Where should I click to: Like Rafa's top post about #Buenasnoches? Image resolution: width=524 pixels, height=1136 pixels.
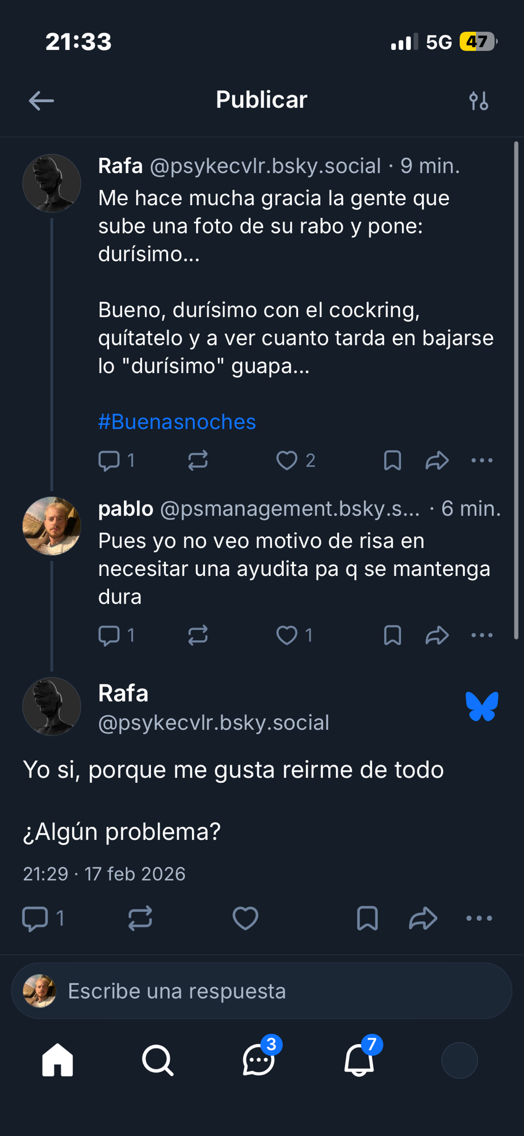click(287, 460)
